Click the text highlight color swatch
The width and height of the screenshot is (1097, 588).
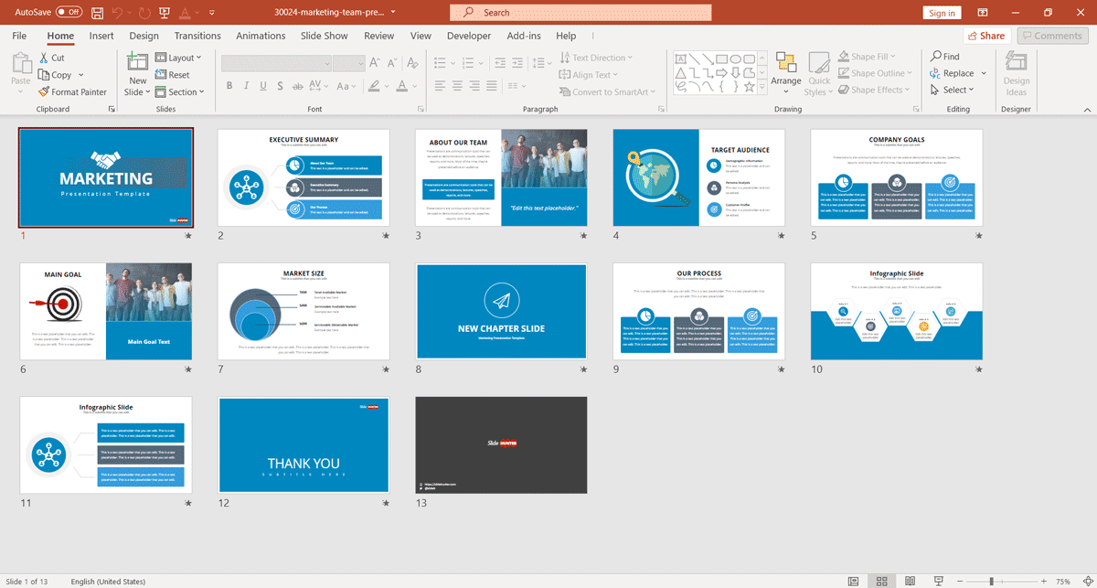[375, 86]
